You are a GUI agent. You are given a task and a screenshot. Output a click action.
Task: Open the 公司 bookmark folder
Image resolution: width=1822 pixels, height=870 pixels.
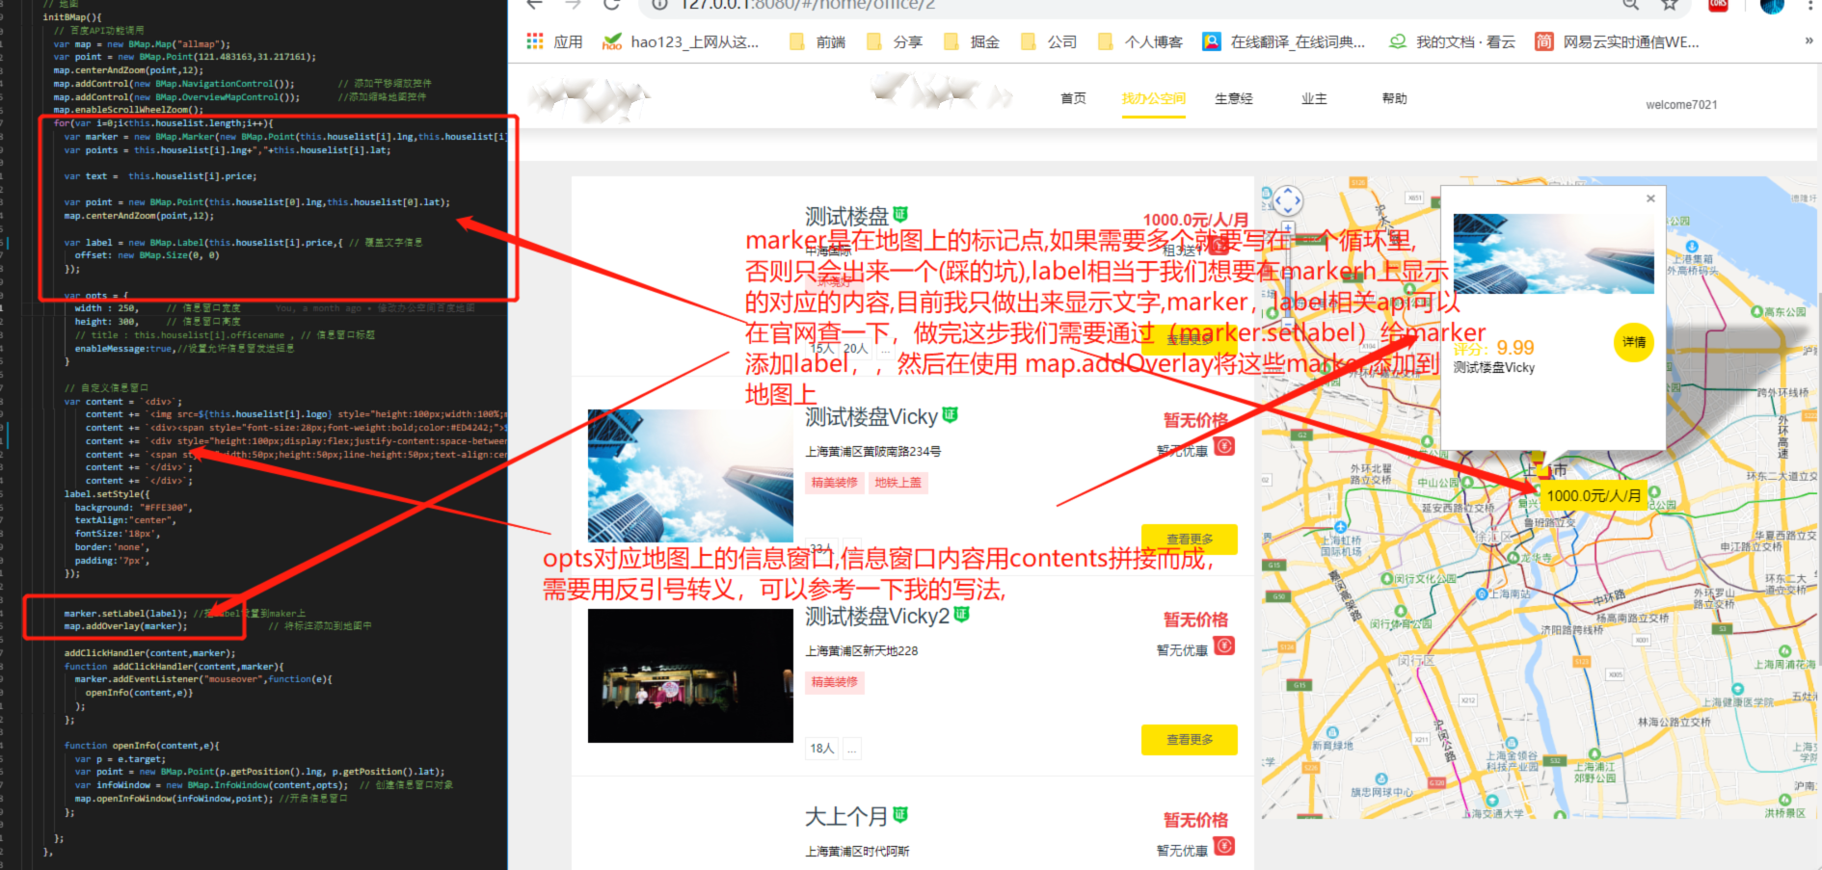pos(1049,41)
